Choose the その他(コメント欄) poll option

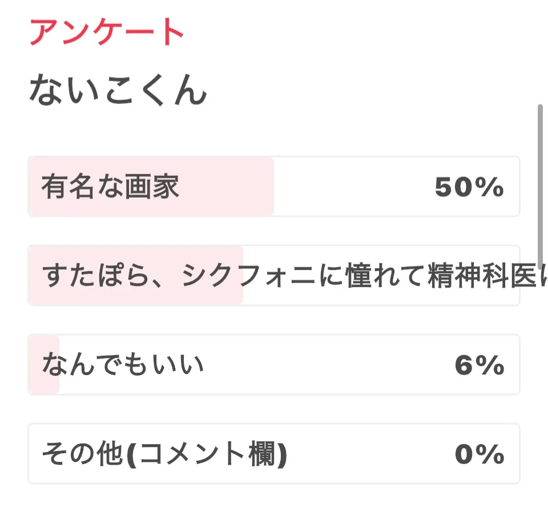coord(274,454)
